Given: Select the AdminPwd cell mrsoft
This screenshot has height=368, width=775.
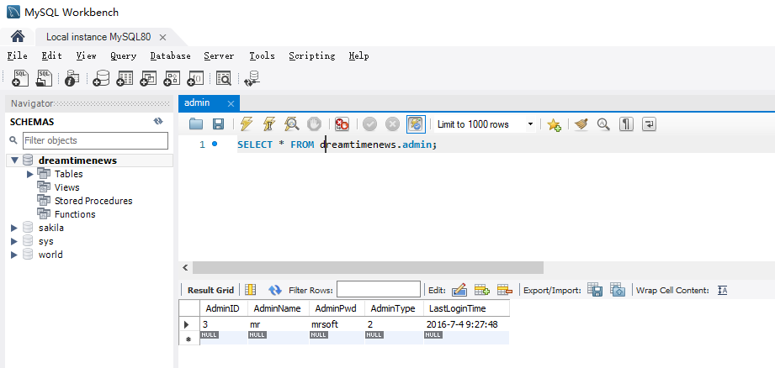Looking at the screenshot, I should point(337,324).
